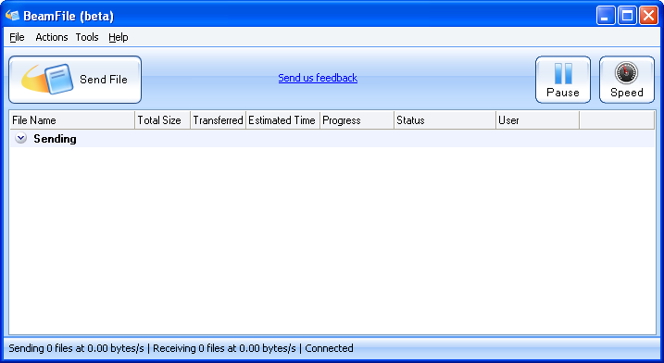Sort by the Progress column header

(x=357, y=120)
